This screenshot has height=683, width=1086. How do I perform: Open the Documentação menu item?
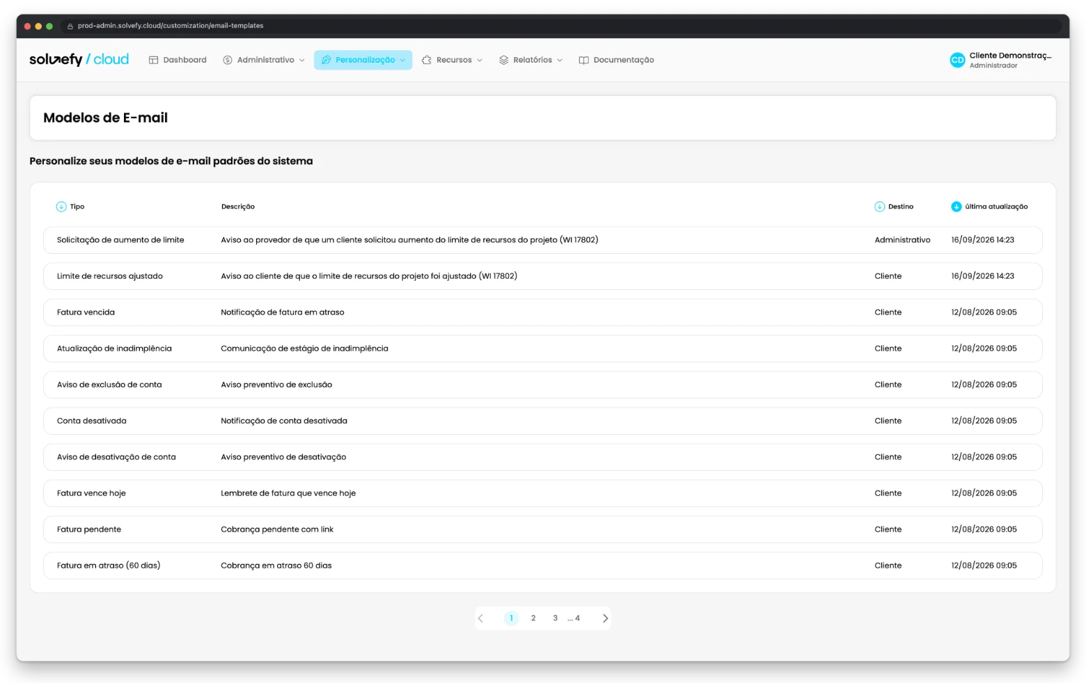click(617, 60)
